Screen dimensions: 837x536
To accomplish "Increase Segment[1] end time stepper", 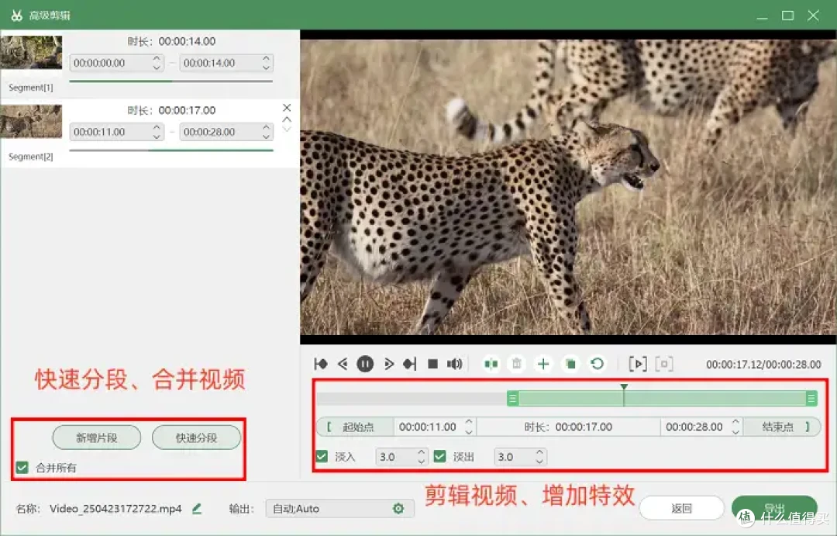I will click(266, 59).
